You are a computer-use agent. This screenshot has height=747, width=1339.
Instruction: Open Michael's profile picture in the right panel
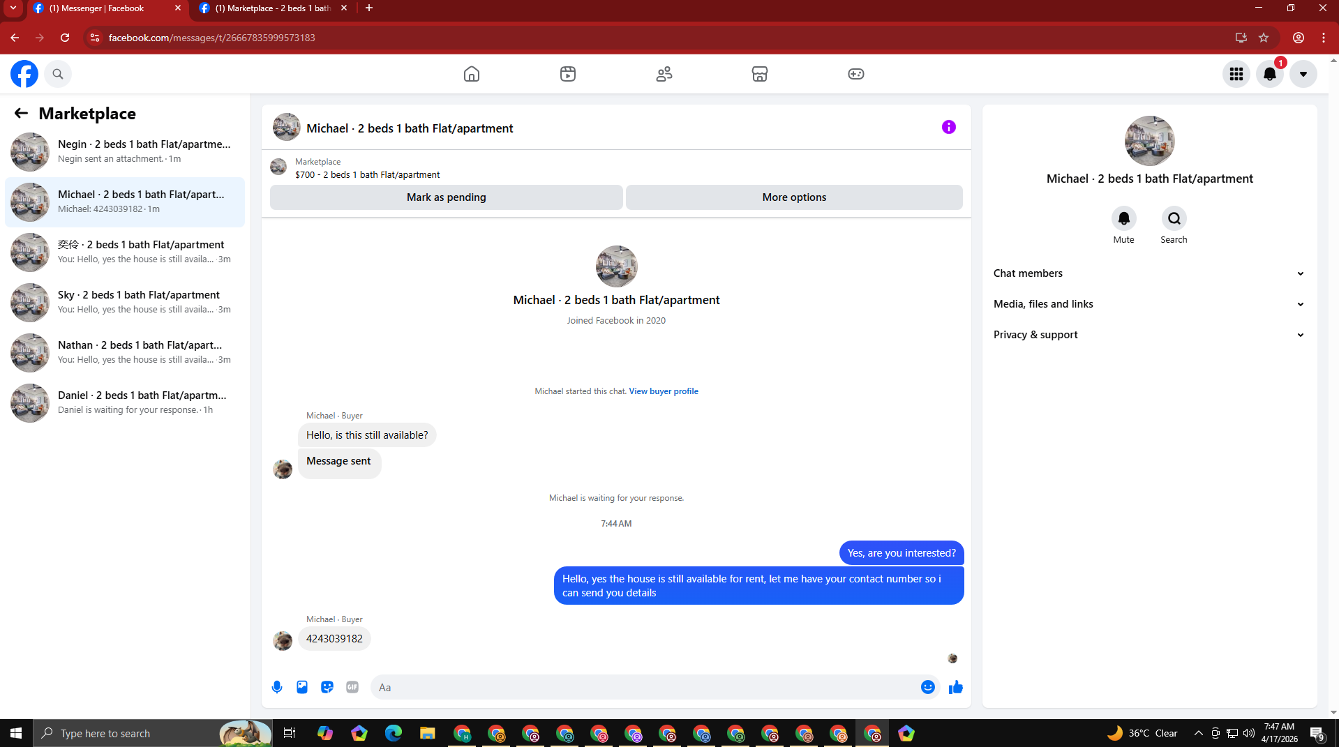click(x=1150, y=141)
